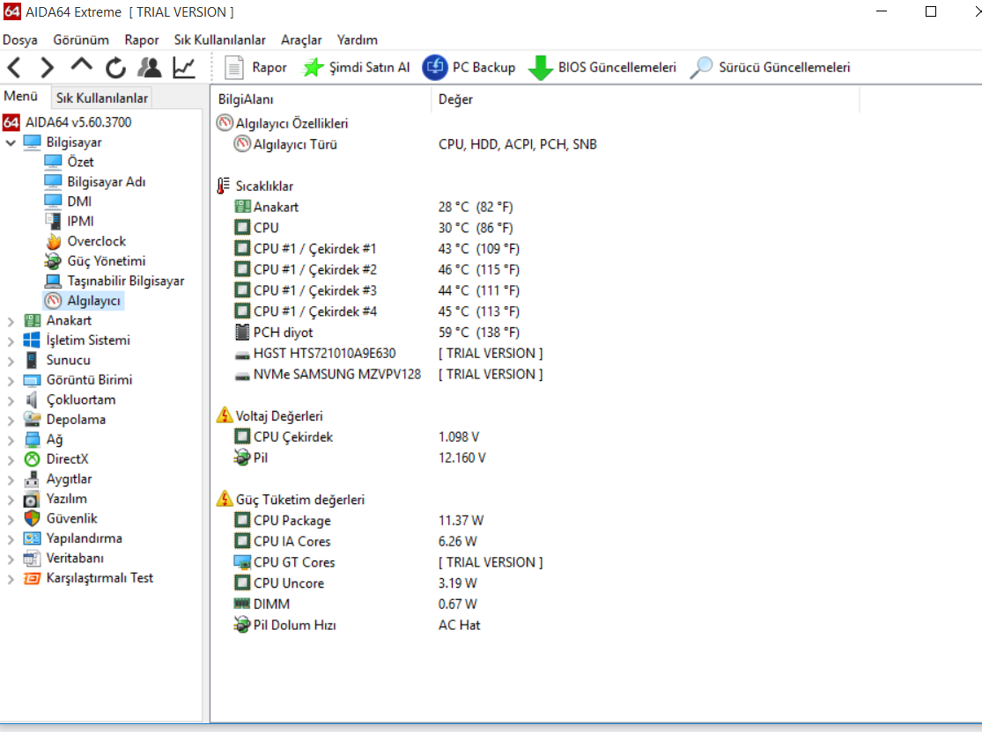Open the Dosya menu

point(20,40)
